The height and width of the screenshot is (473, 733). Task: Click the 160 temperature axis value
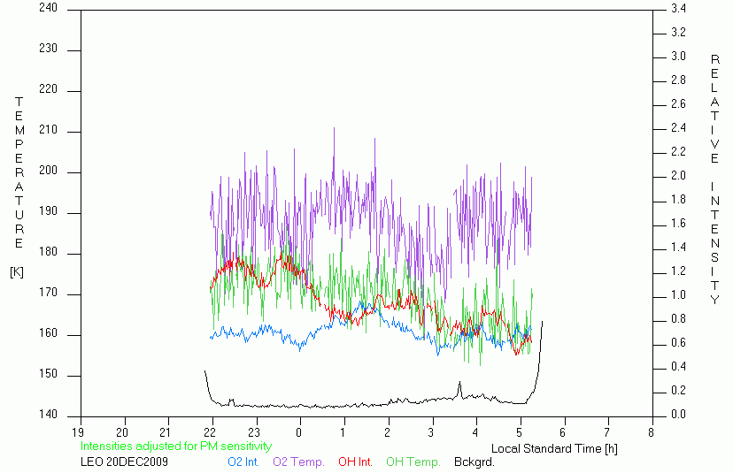pos(48,333)
